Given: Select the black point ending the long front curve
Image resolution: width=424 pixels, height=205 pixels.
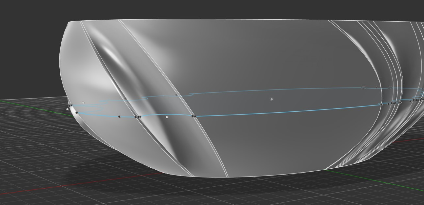Looking at the screenshot, I should [381, 104].
